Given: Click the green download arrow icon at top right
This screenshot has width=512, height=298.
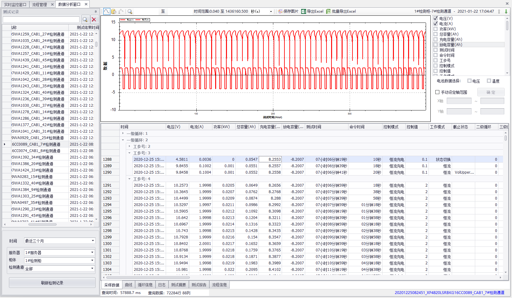Looking at the screenshot, I should (x=506, y=11).
